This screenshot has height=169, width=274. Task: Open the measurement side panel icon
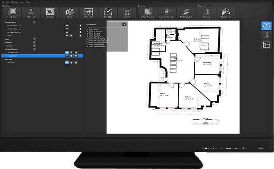(267, 35)
